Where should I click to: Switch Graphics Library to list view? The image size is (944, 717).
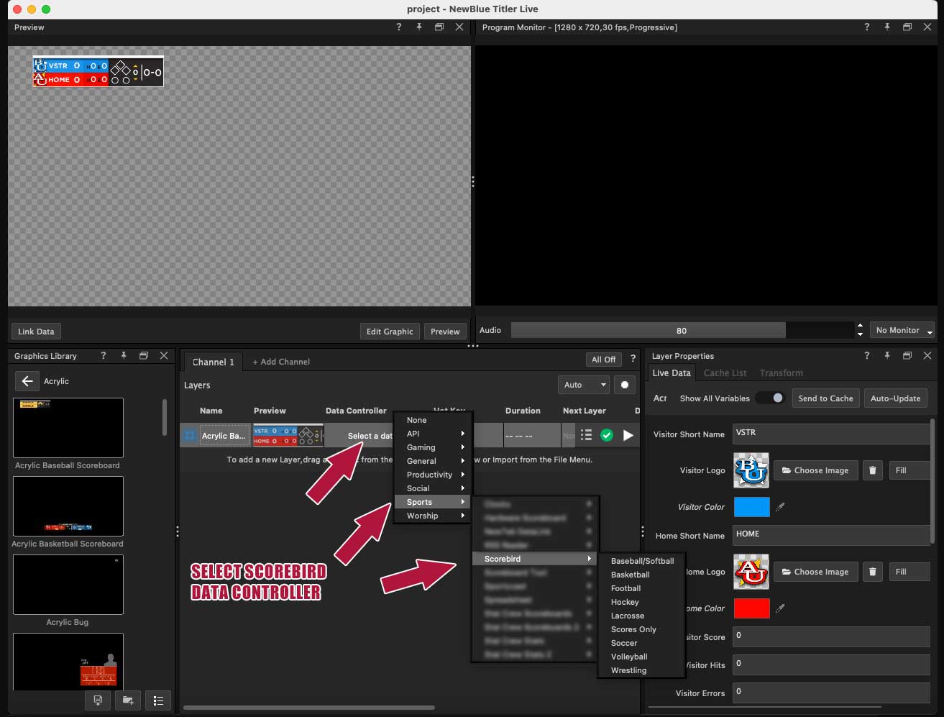[x=158, y=700]
